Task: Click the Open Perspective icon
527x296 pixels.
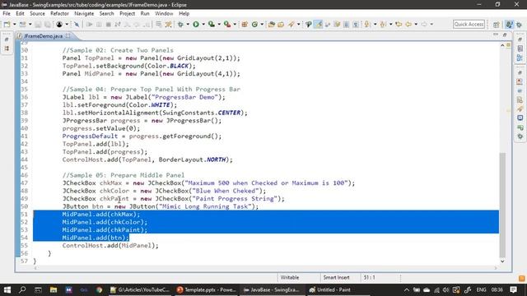Action: pyautogui.click(x=497, y=25)
